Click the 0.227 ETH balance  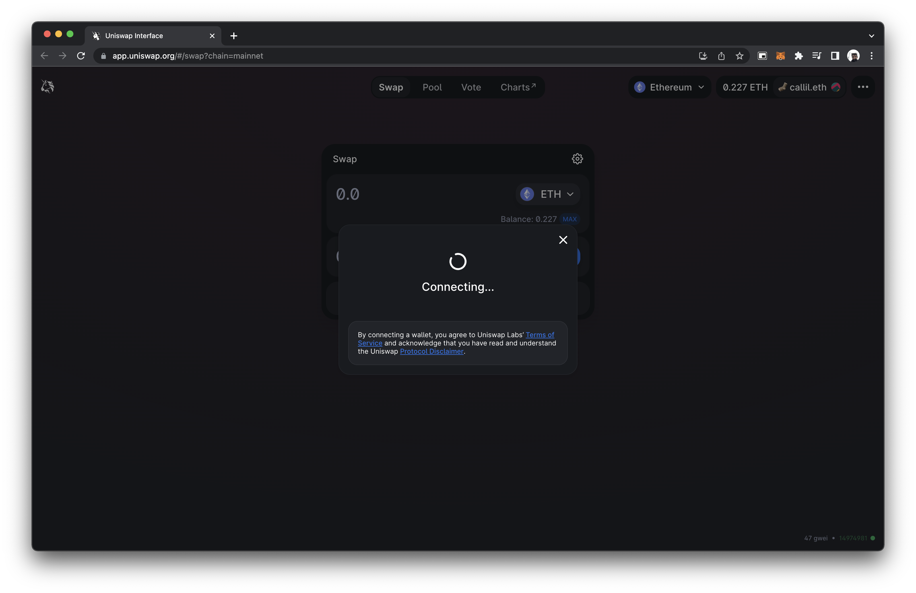pos(745,87)
